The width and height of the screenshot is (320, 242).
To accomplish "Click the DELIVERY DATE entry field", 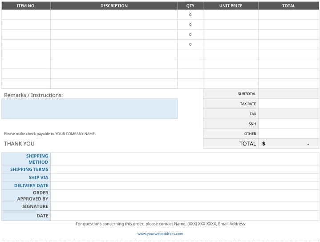I will pos(185,186).
